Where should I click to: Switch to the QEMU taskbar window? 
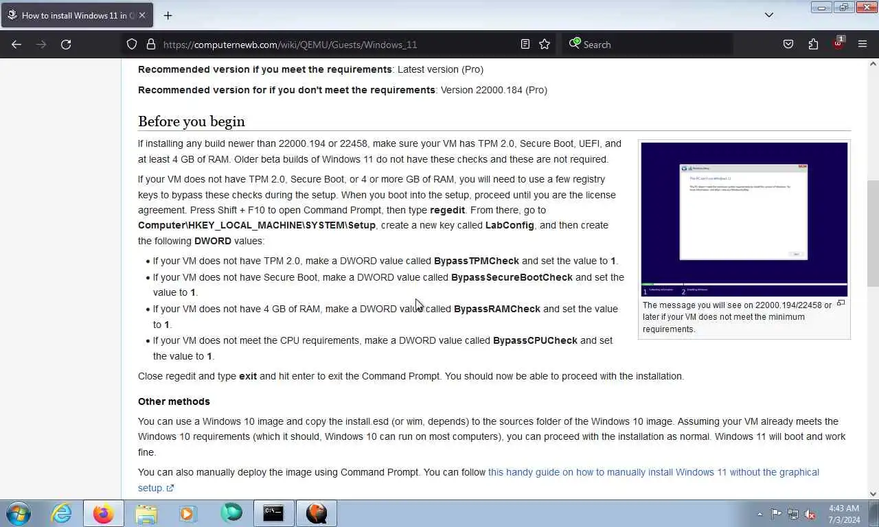(317, 513)
